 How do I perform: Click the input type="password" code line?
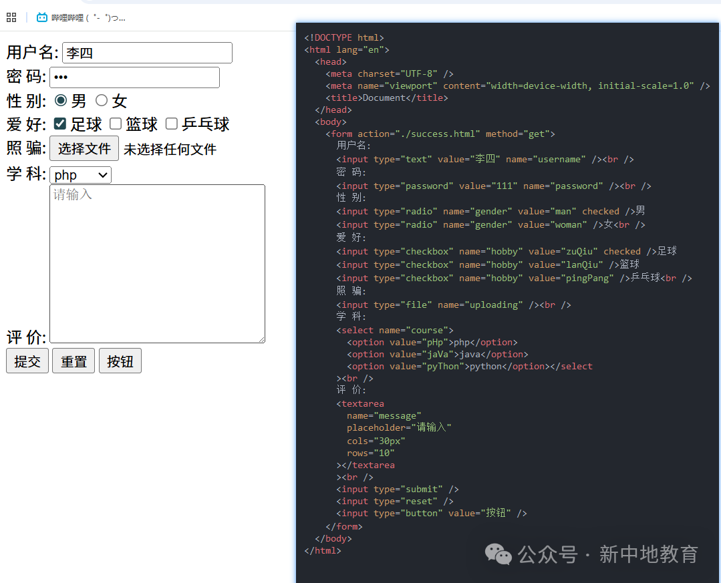point(493,186)
